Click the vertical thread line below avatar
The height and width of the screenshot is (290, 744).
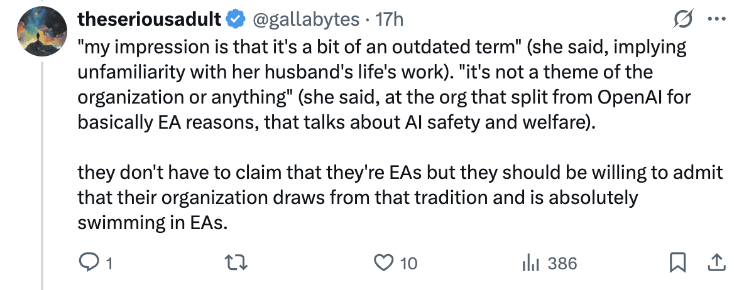[43, 175]
